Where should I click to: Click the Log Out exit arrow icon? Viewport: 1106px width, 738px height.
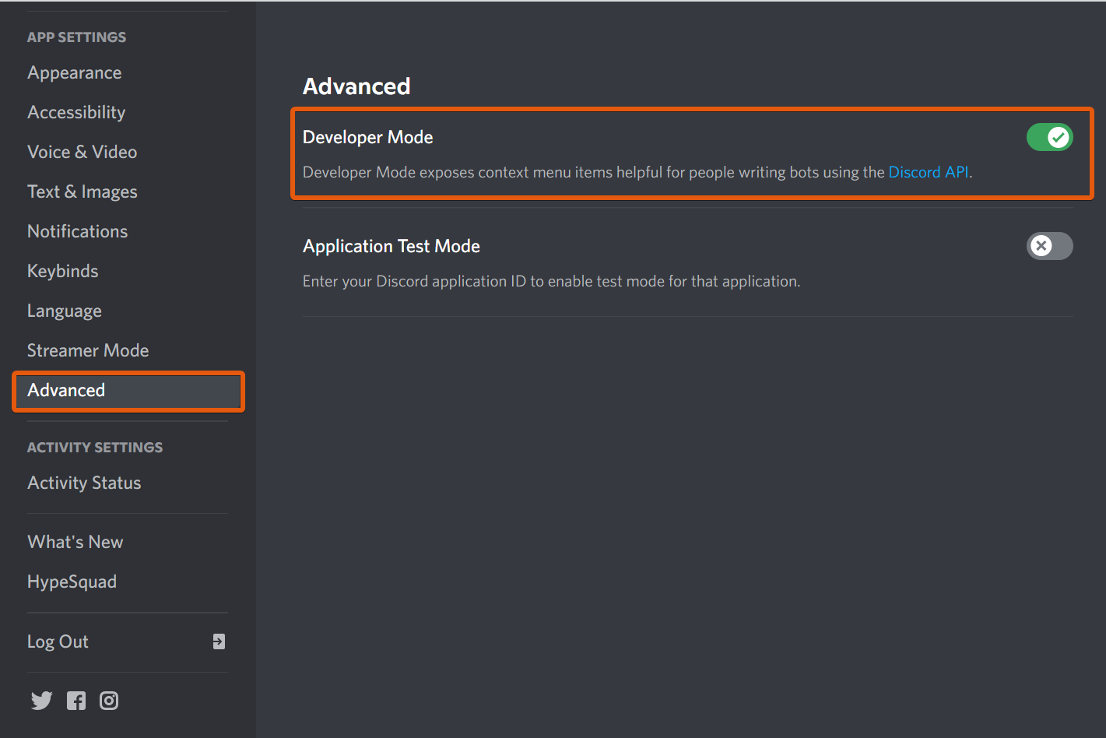pos(219,641)
